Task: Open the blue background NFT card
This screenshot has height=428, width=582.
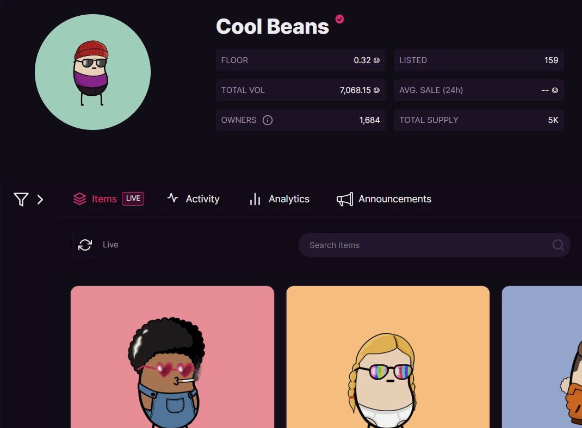Action: click(542, 357)
